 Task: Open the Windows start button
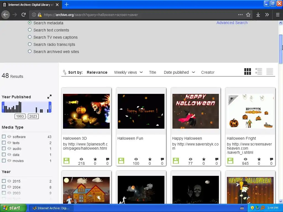point(13,208)
